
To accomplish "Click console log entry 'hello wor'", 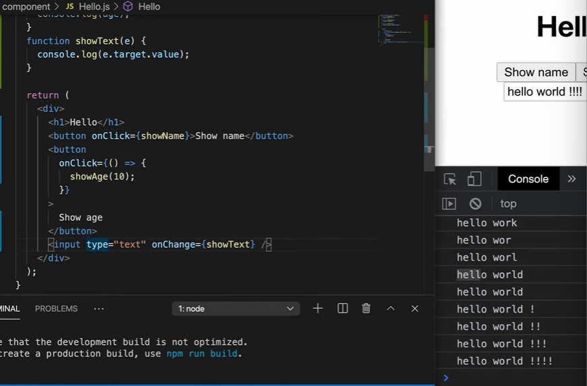I will point(484,240).
